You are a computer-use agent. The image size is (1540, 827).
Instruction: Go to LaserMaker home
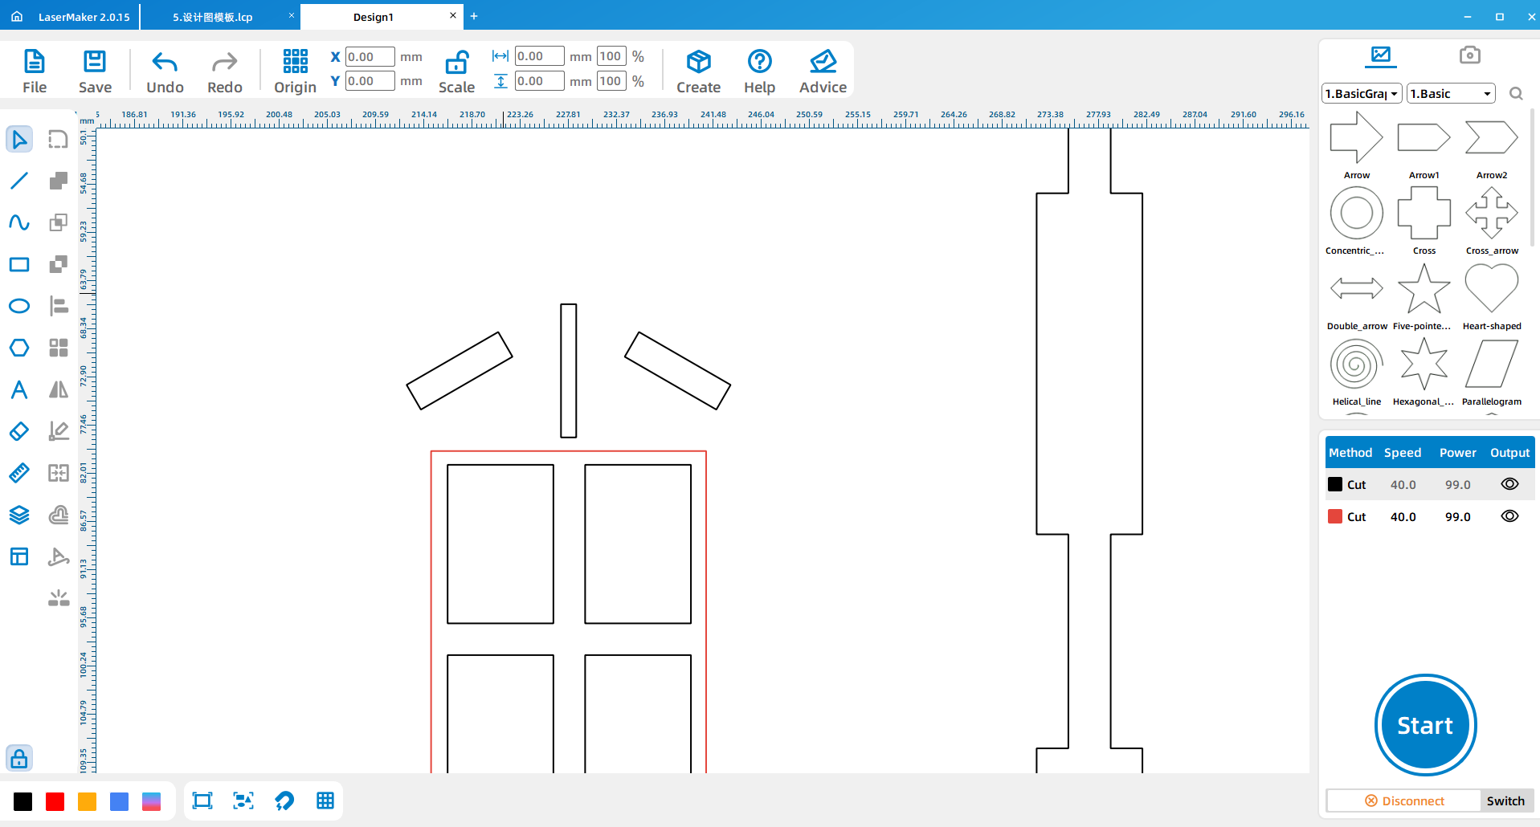click(17, 16)
